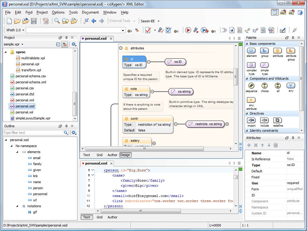Select the element component in Palette

[251, 52]
